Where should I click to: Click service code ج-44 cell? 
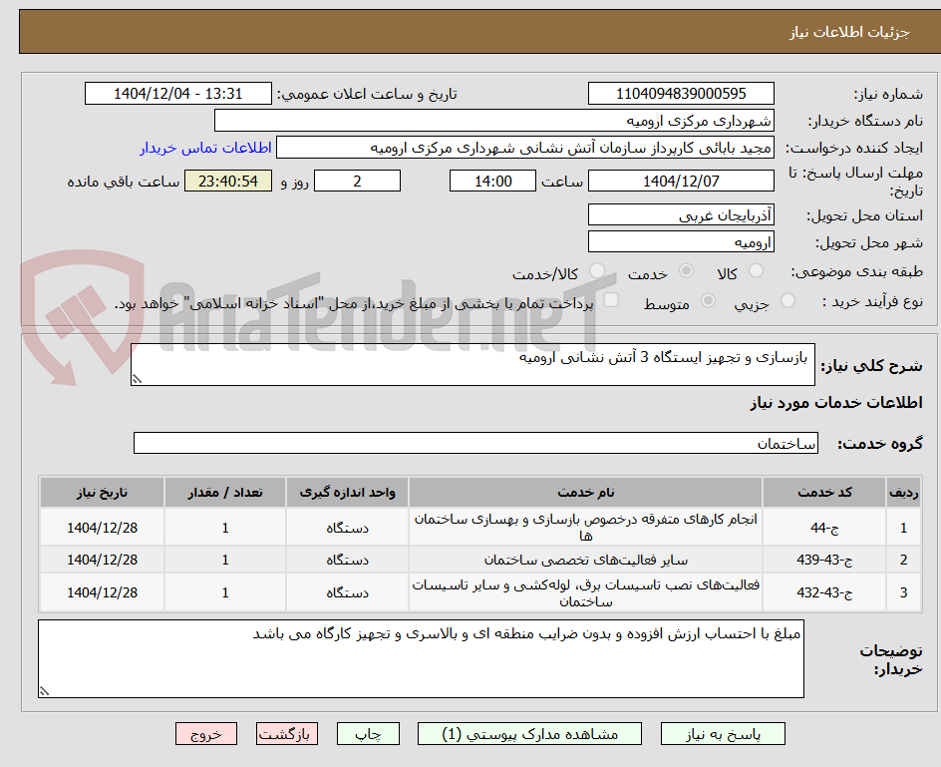click(824, 528)
